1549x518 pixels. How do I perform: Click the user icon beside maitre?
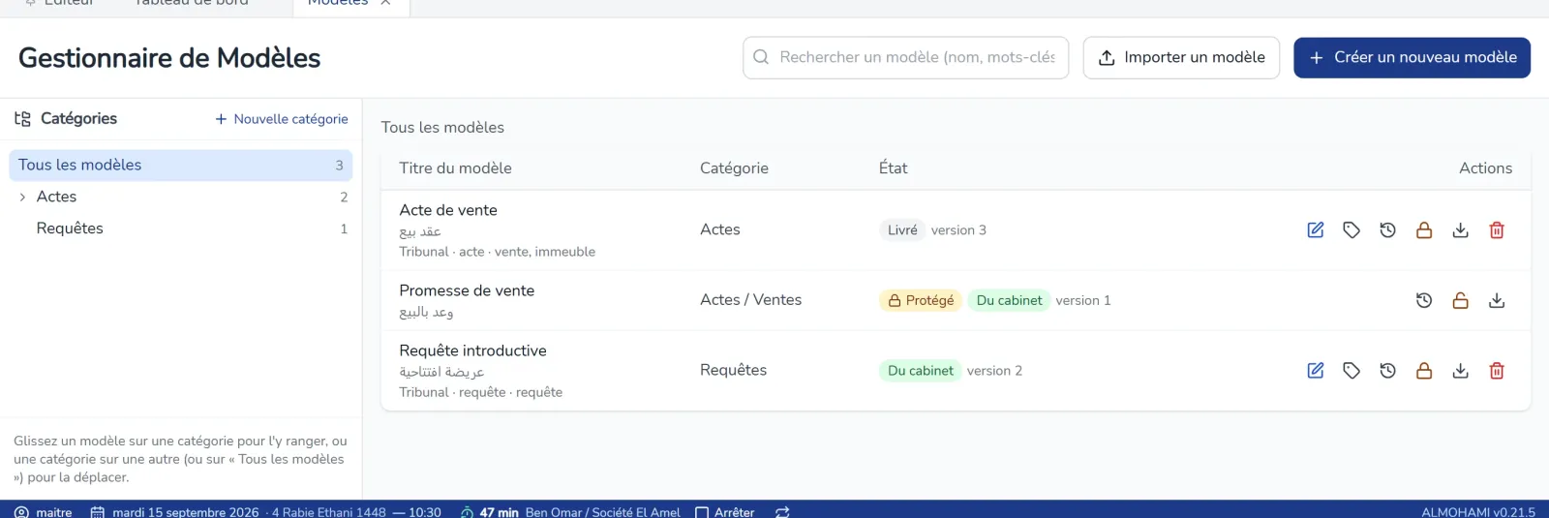coord(21,512)
